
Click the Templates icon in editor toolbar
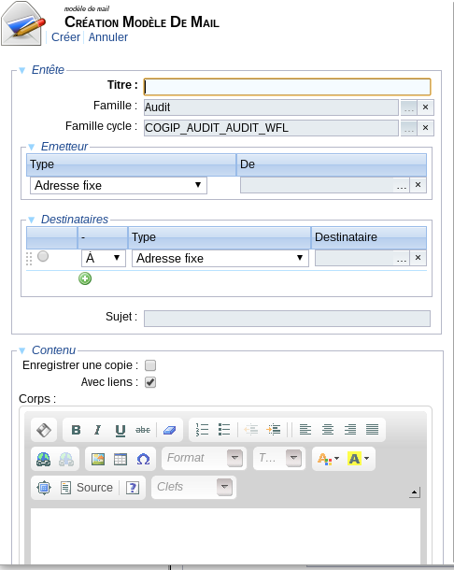tap(44, 430)
